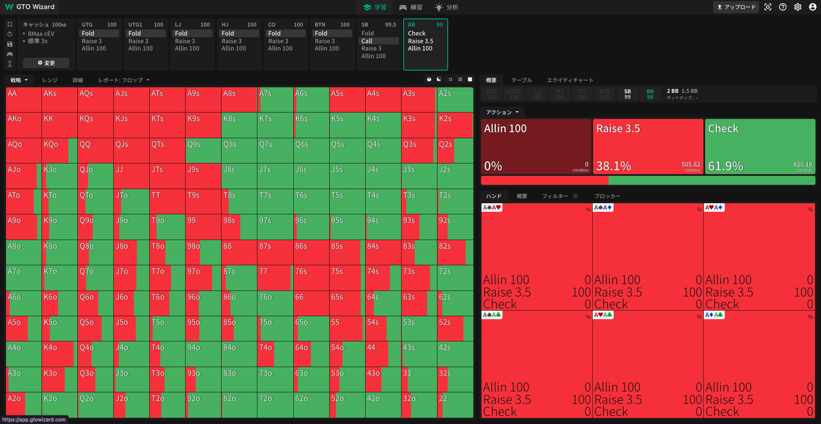Viewport: 821px width, 424px height.
Task: Select the four-dot grid layout icon
Action: [450, 80]
